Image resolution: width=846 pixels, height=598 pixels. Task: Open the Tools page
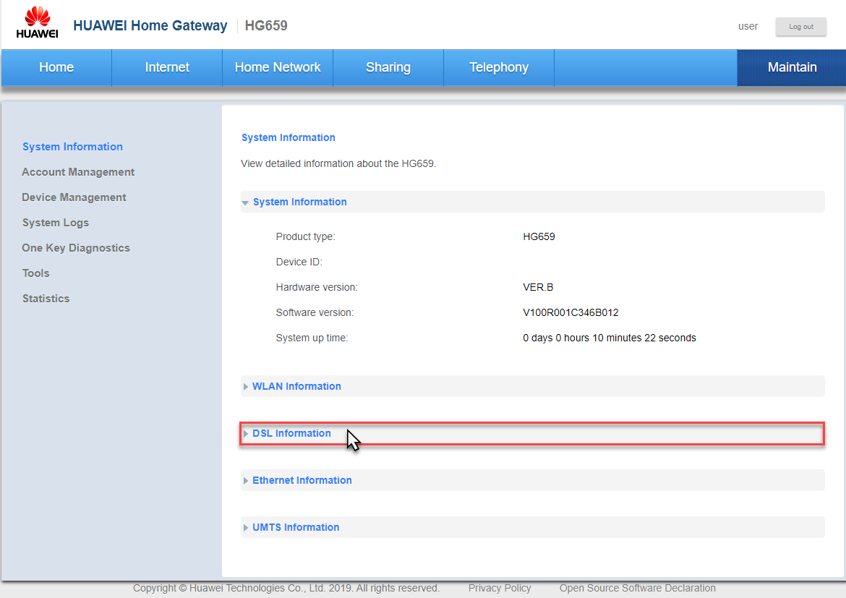pyautogui.click(x=35, y=273)
